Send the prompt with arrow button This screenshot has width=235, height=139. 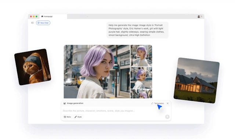[x=167, y=117]
